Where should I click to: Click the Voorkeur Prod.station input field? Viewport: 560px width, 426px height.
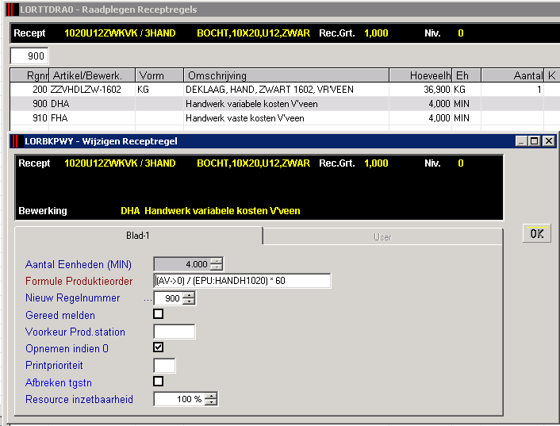pos(175,332)
